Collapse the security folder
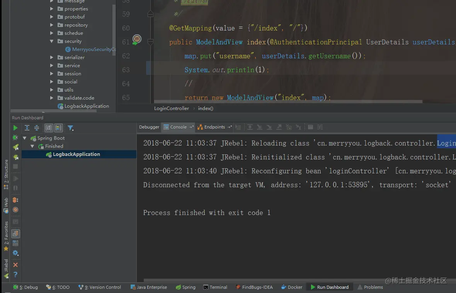The image size is (456, 293). [x=51, y=41]
